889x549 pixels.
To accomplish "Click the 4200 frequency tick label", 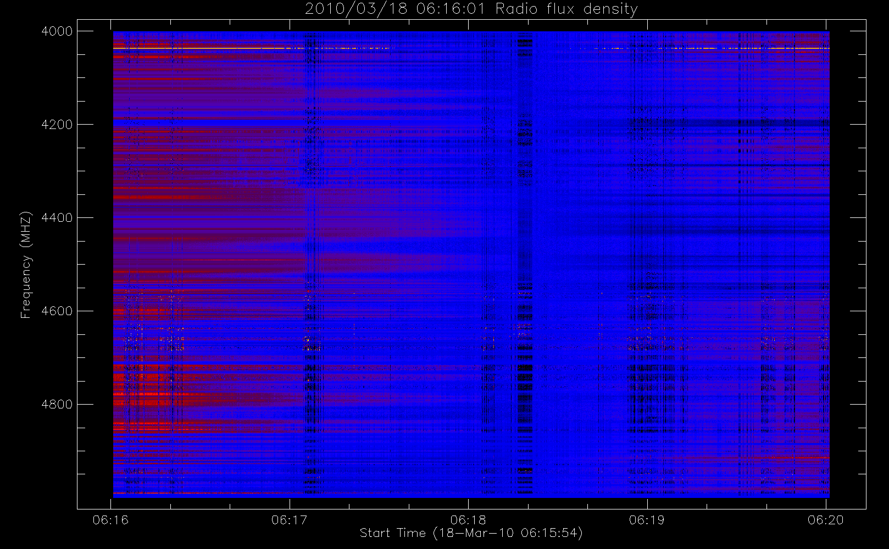I will 57,125.
